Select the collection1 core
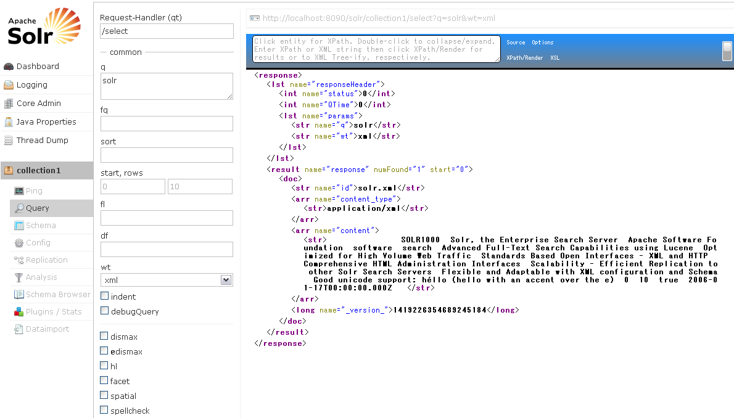734x418 pixels. click(x=39, y=170)
